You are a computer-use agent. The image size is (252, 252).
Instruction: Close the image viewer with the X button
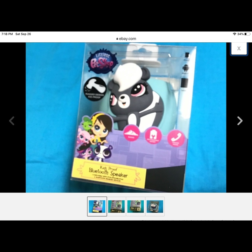(239, 49)
